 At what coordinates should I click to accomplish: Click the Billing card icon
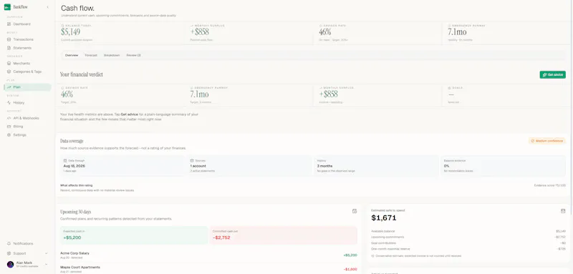(x=9, y=127)
